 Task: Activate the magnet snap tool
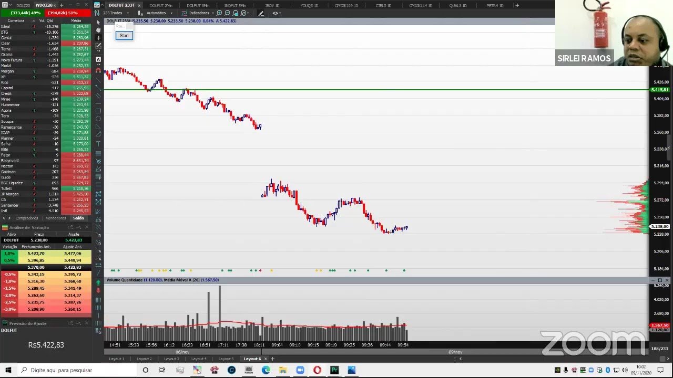pyautogui.click(x=98, y=70)
